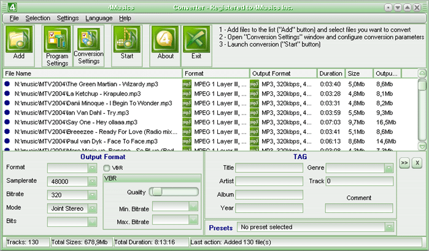Enable the VBR checkbox
The height and width of the screenshot is (251, 429).
coord(107,168)
